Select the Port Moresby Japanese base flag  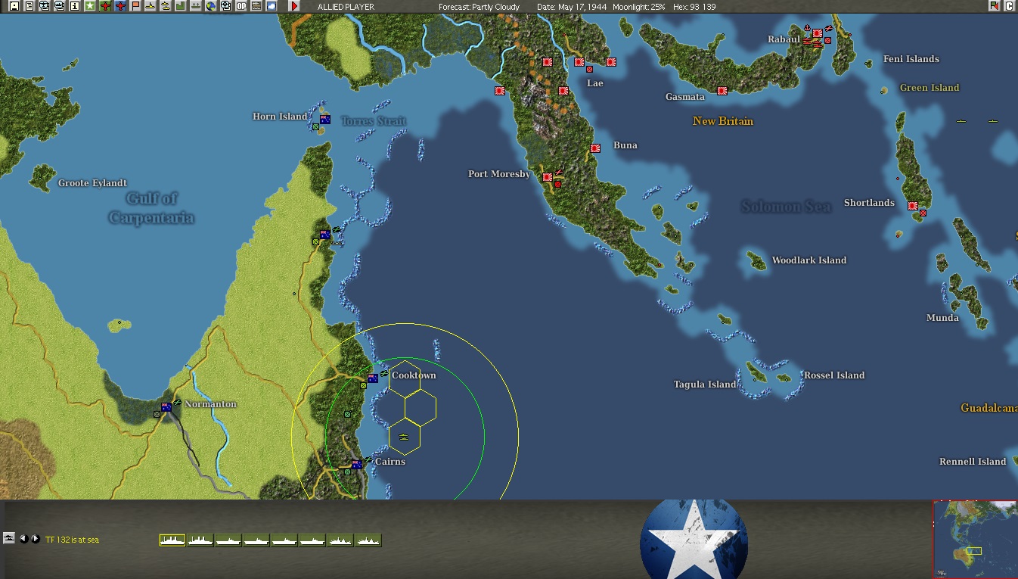[547, 176]
